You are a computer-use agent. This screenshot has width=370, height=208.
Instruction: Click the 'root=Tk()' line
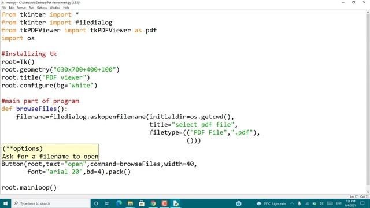[x=18, y=62]
